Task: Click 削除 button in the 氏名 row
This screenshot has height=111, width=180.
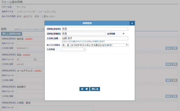Action: point(175,64)
